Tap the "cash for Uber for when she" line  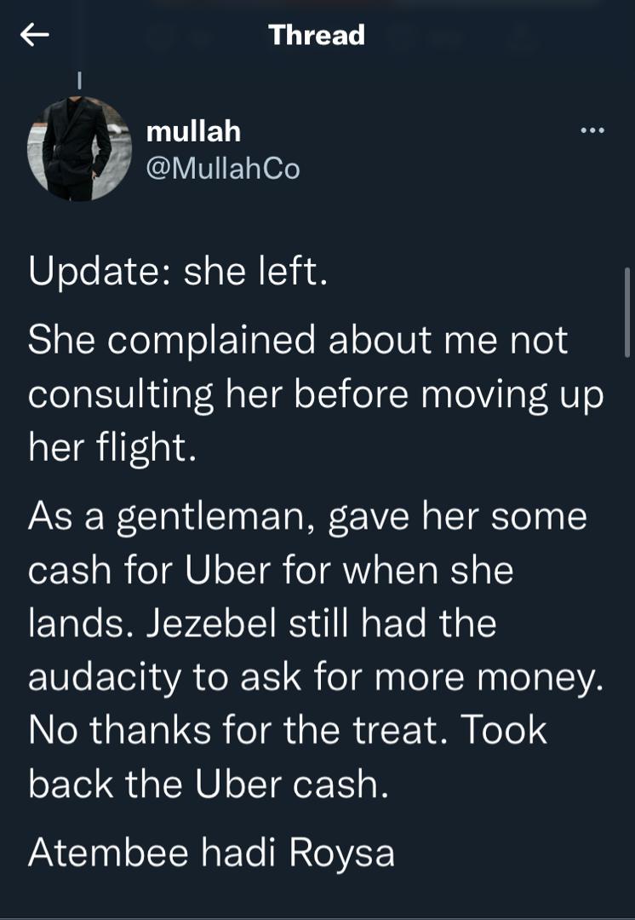coord(271,570)
